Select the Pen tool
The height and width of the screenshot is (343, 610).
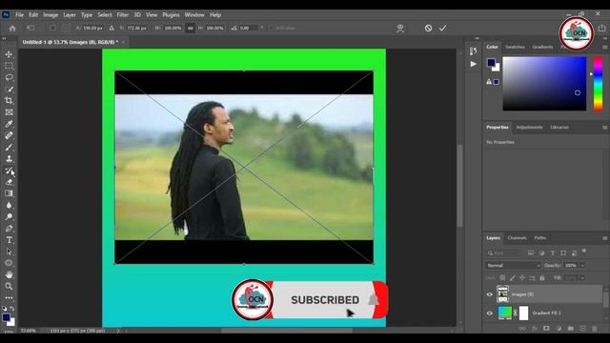(9, 229)
